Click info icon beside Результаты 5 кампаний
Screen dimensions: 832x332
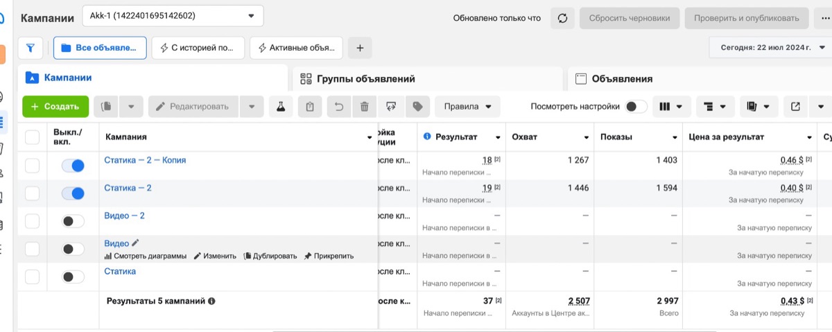click(211, 302)
